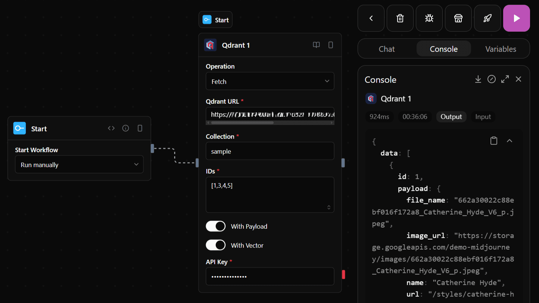Viewport: 539px width, 303px height.
Task: Click the info icon on the Start node
Action: click(x=125, y=128)
